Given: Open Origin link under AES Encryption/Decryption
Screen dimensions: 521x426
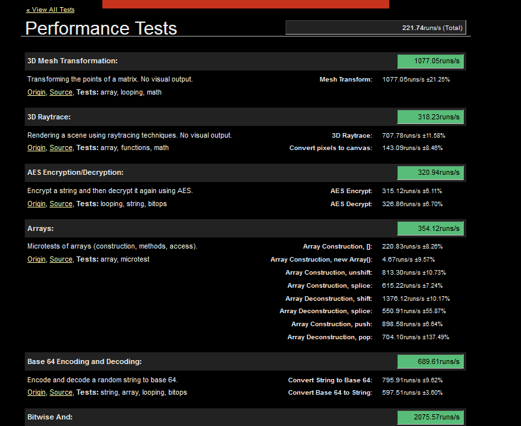Looking at the screenshot, I should click(37, 204).
